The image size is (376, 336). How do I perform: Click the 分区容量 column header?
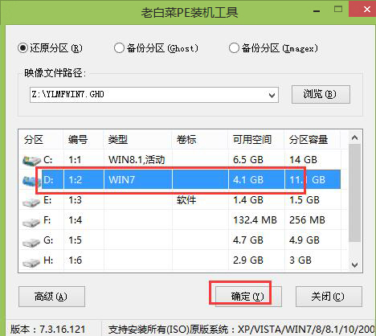tap(313, 140)
